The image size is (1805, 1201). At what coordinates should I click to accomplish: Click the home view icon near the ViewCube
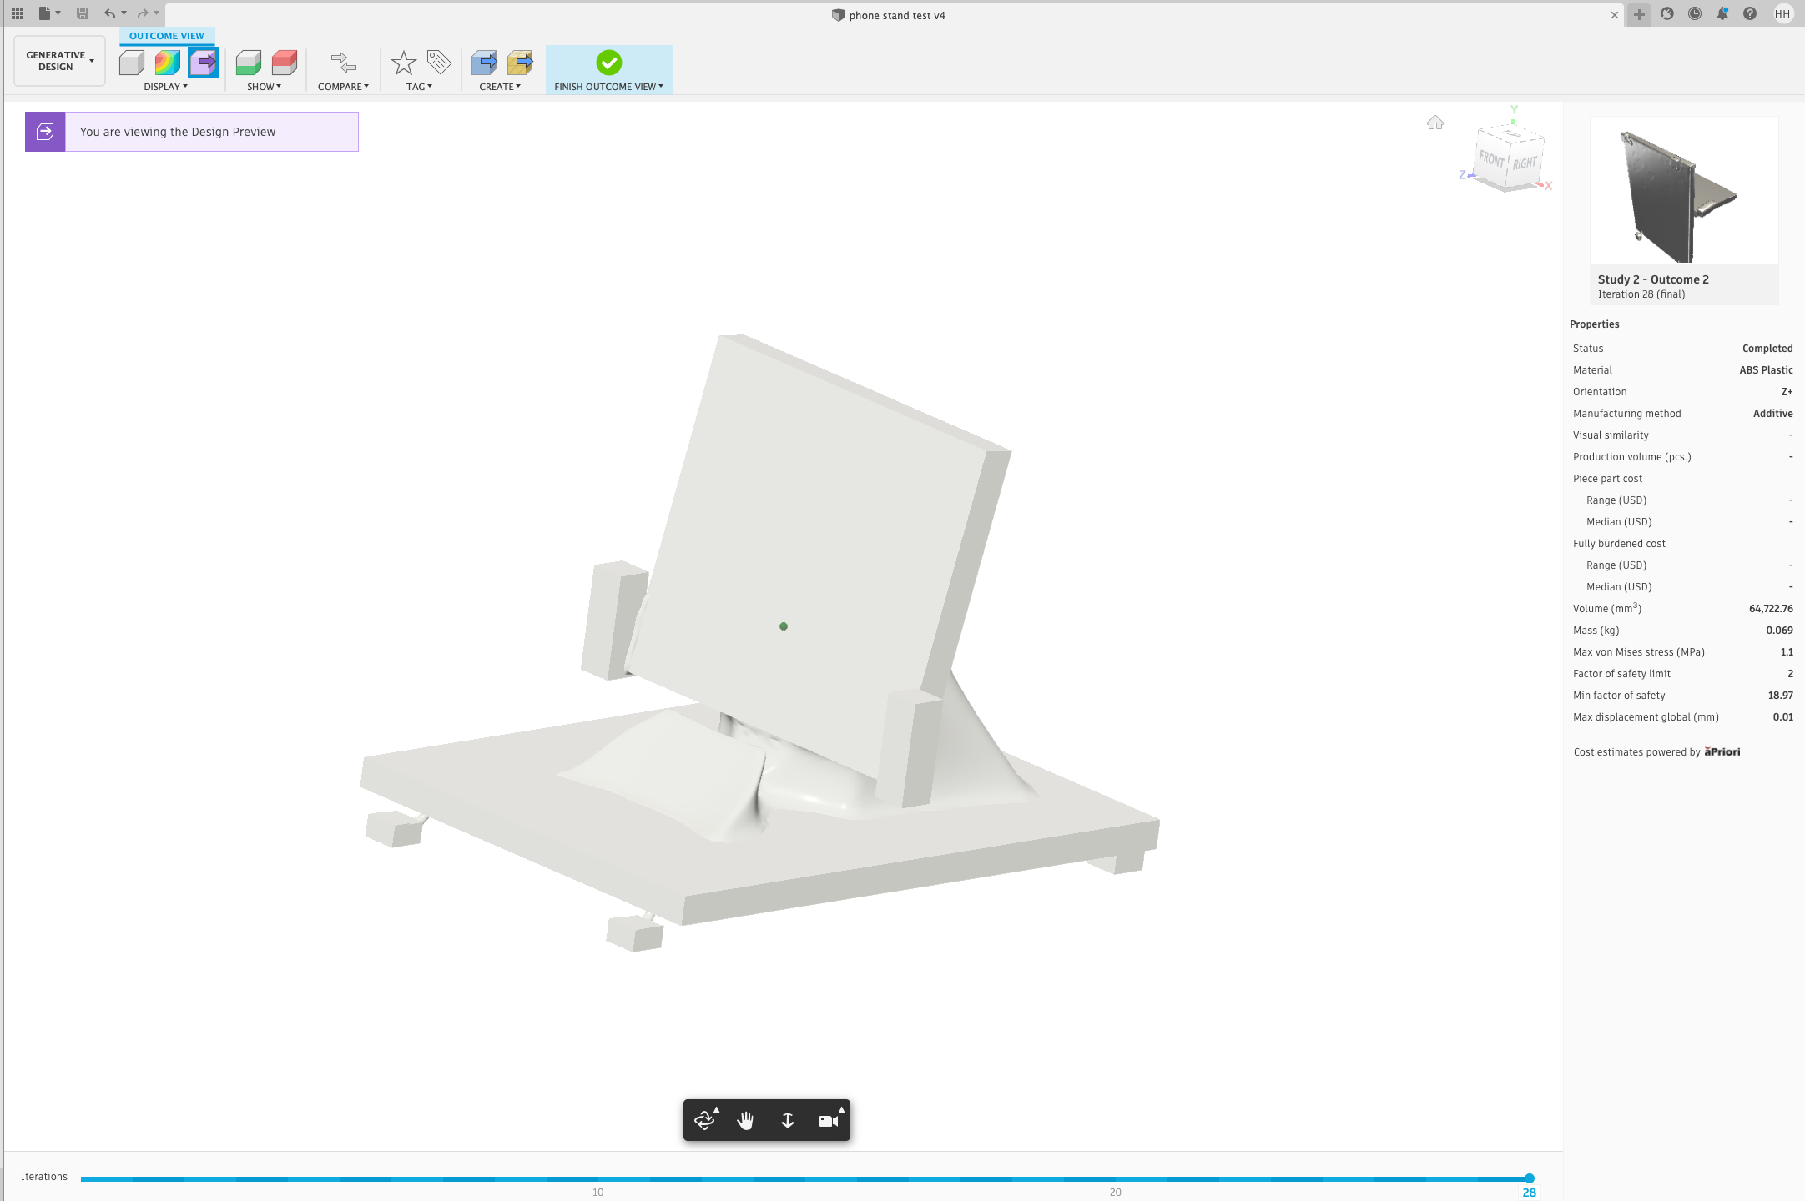(x=1435, y=123)
